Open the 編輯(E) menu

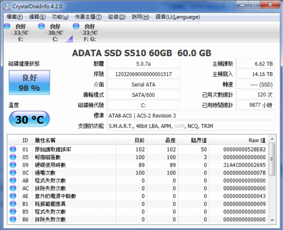coord(37,17)
